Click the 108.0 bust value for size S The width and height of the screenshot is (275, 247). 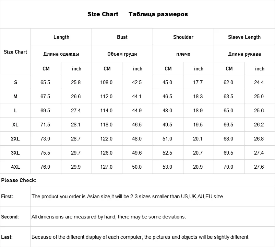[x=107, y=82]
